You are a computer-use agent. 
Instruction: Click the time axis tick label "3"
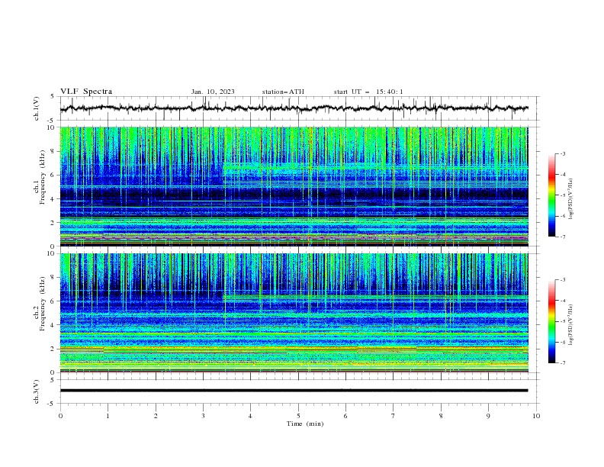click(x=203, y=416)
